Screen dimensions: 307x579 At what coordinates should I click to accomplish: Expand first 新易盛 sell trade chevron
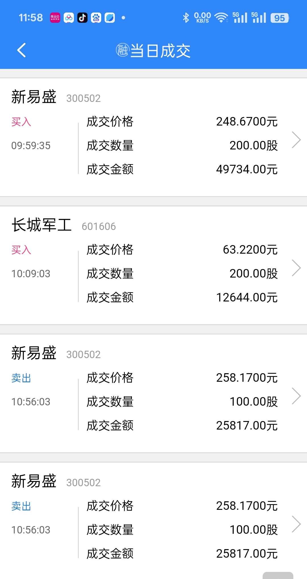pos(296,396)
